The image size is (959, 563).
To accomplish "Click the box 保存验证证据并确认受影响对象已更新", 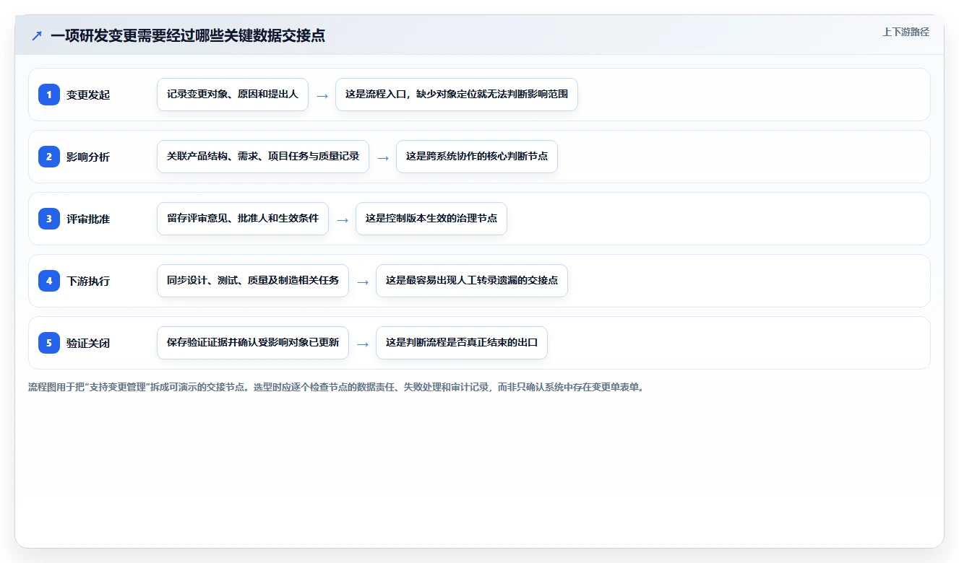I will pos(253,343).
